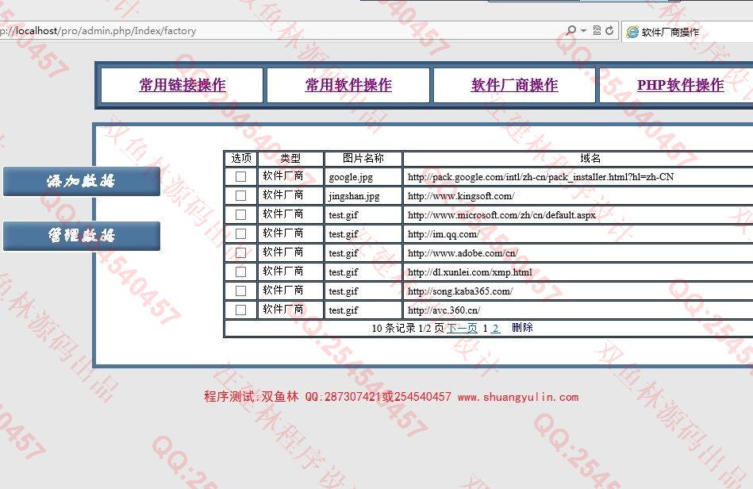
Task: Click the google.jpg image name cell
Action: [363, 177]
